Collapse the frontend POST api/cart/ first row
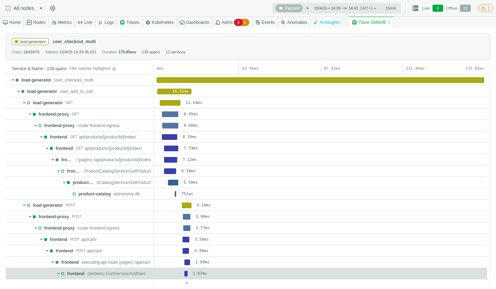The width and height of the screenshot is (496, 289). tap(41, 240)
